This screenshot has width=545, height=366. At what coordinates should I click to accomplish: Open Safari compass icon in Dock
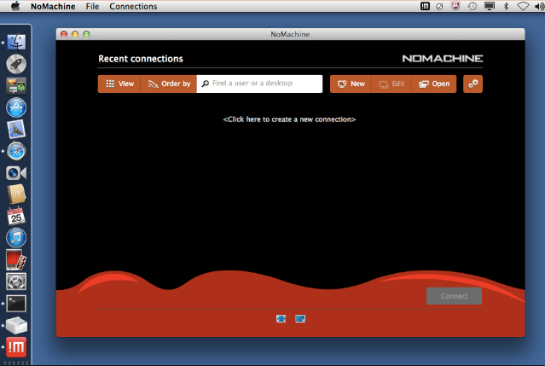click(16, 151)
